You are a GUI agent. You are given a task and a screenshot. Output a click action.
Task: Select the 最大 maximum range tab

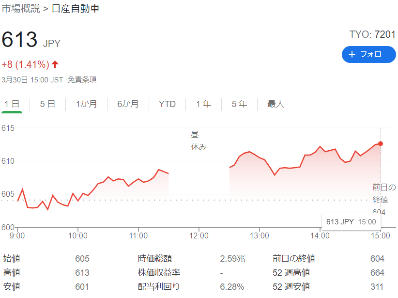tap(276, 104)
